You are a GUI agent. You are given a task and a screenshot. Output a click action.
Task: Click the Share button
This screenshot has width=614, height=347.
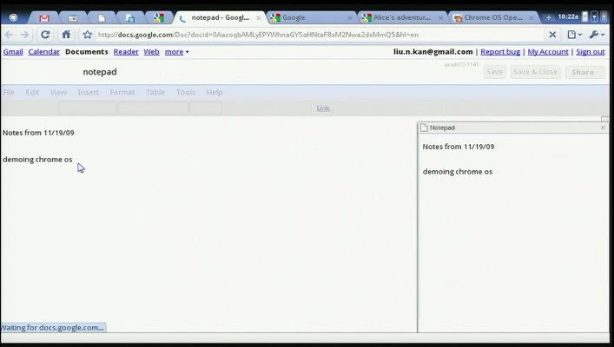[x=585, y=72]
